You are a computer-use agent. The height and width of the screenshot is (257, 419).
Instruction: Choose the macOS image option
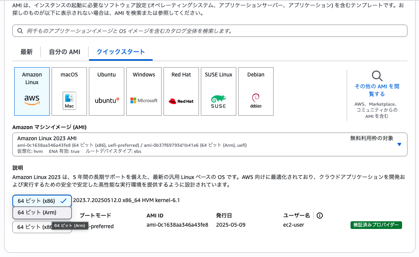[x=69, y=91]
